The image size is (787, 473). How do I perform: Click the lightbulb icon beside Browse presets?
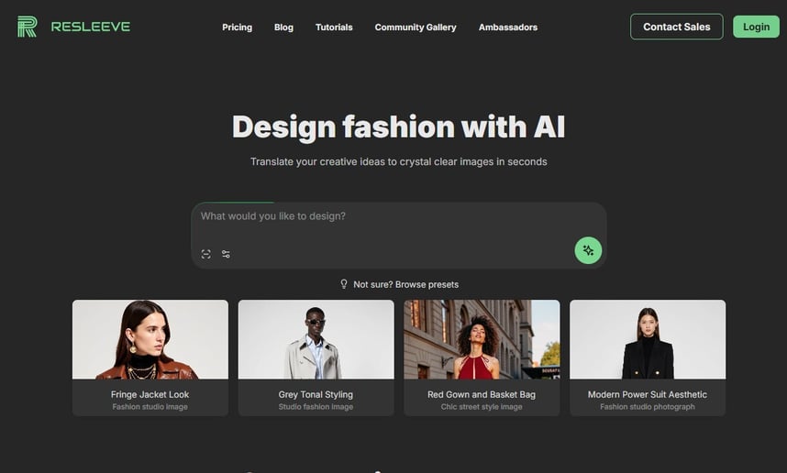[x=344, y=284]
